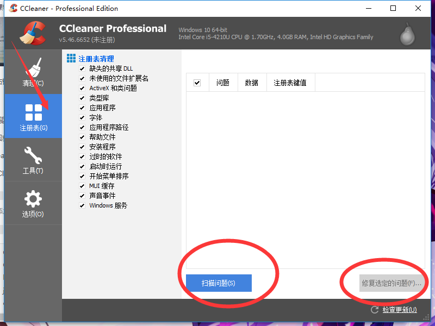Open the 检查更新(U) link
This screenshot has width=435, height=326.
400,310
